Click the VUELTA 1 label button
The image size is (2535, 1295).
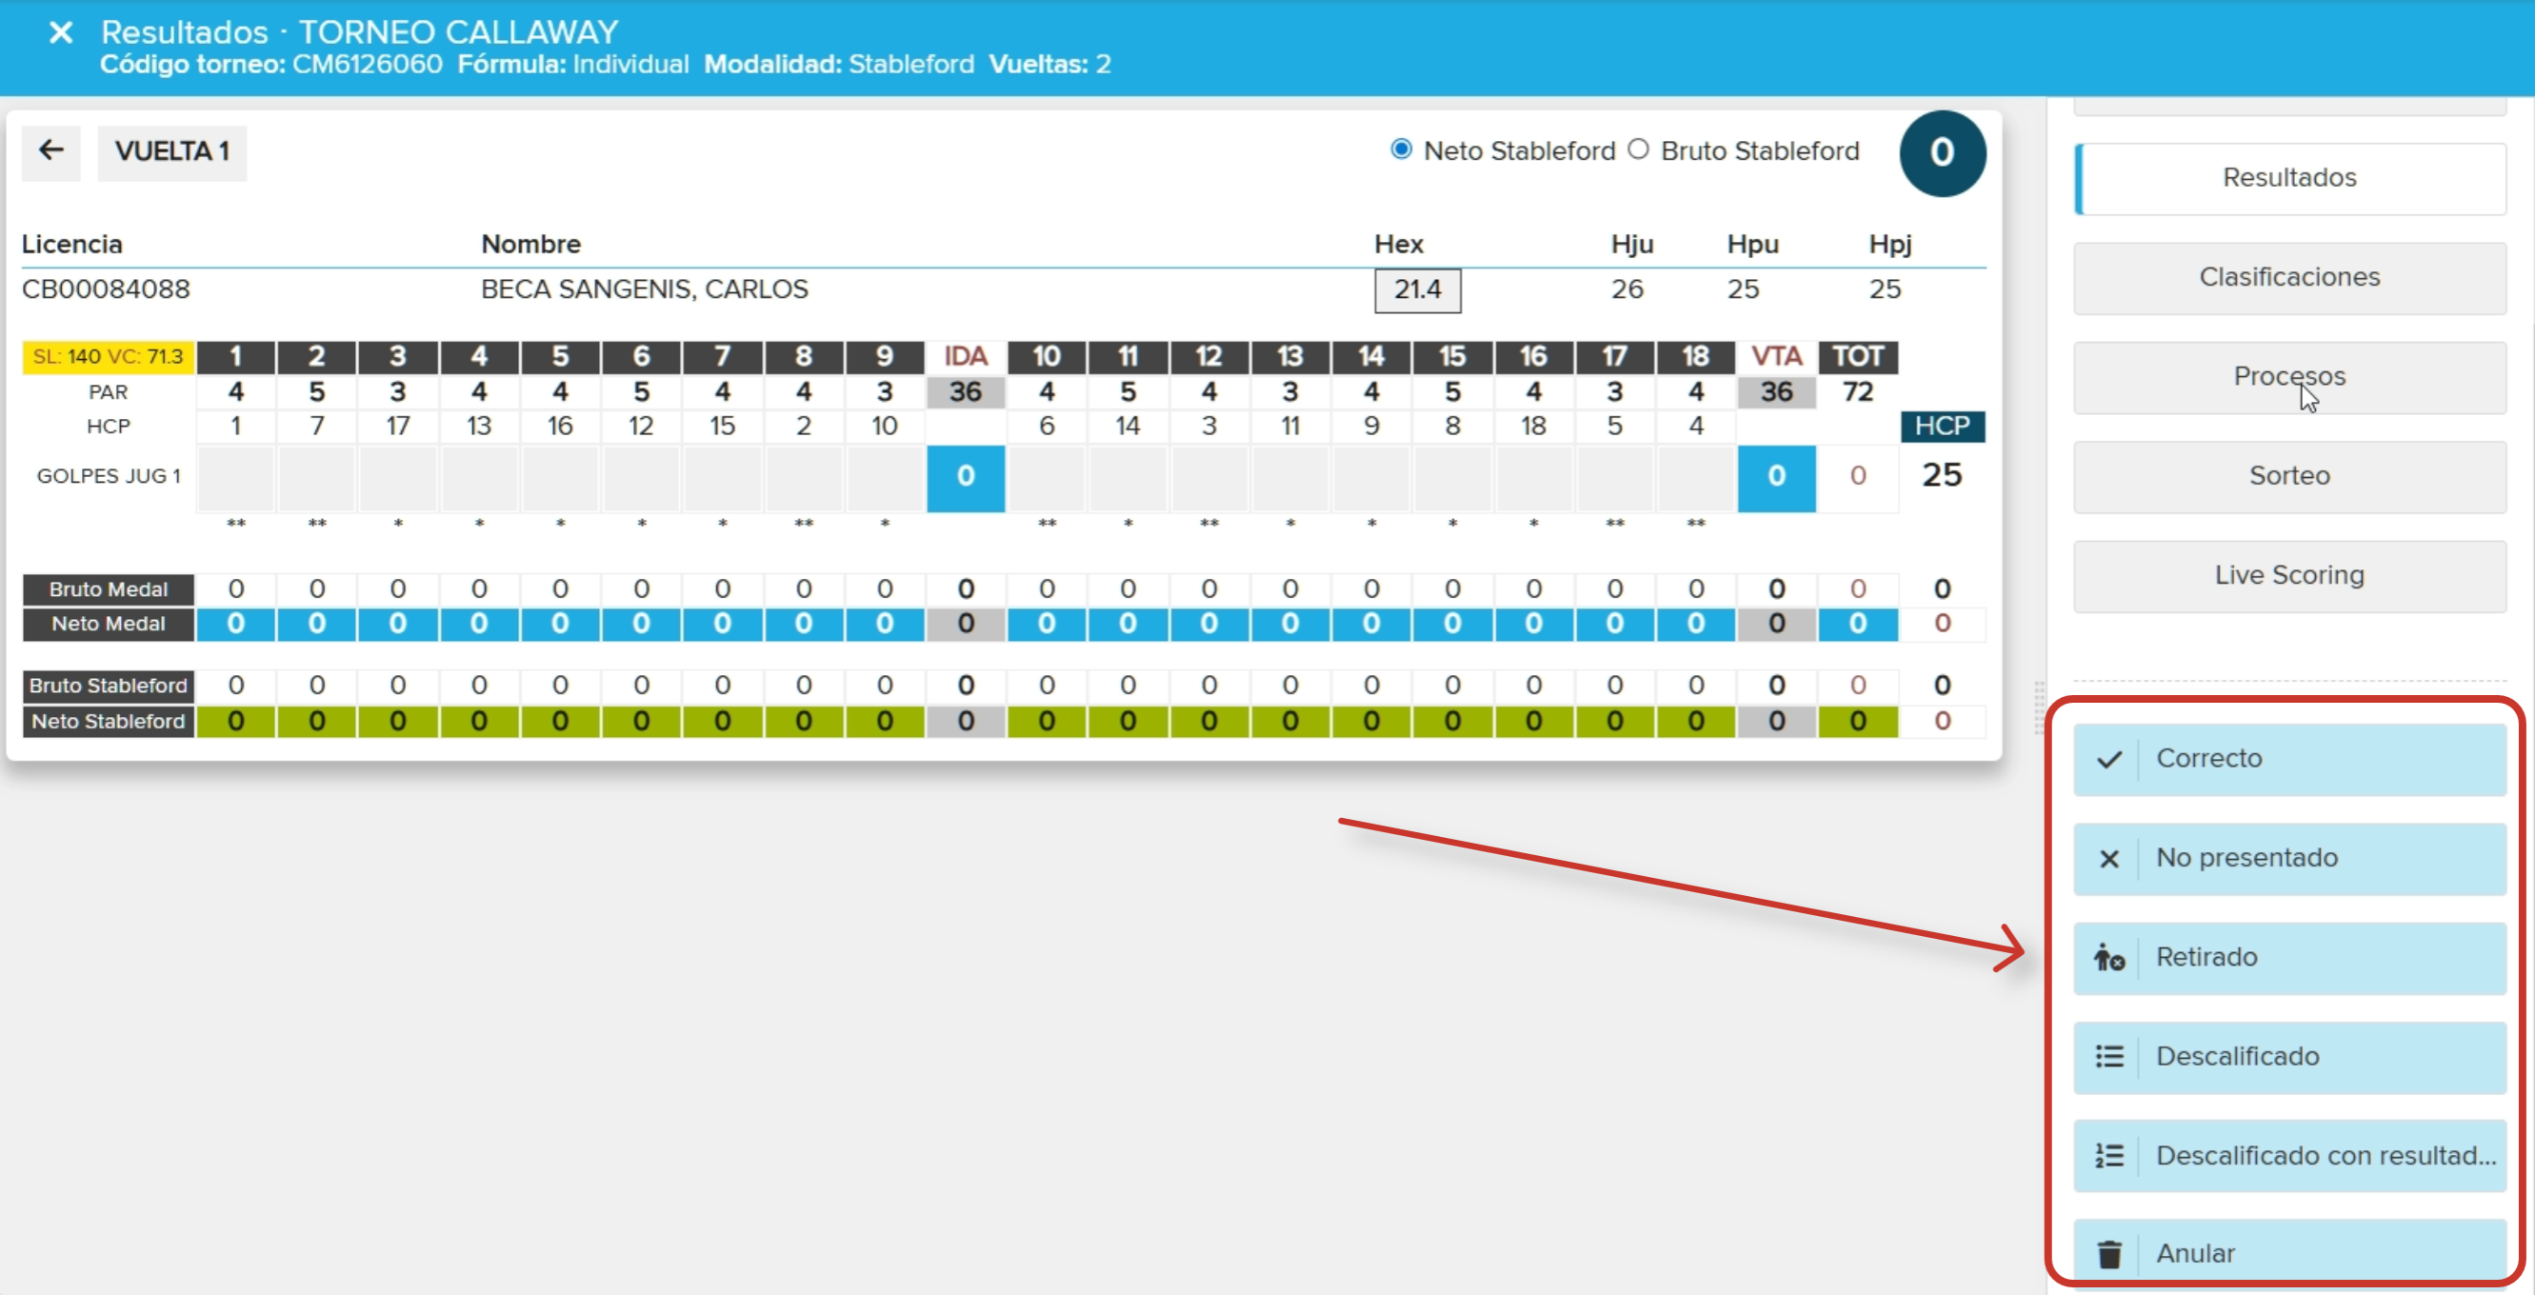(x=172, y=151)
